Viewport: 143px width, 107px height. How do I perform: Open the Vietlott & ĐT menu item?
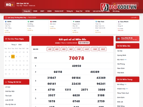tap(59, 11)
